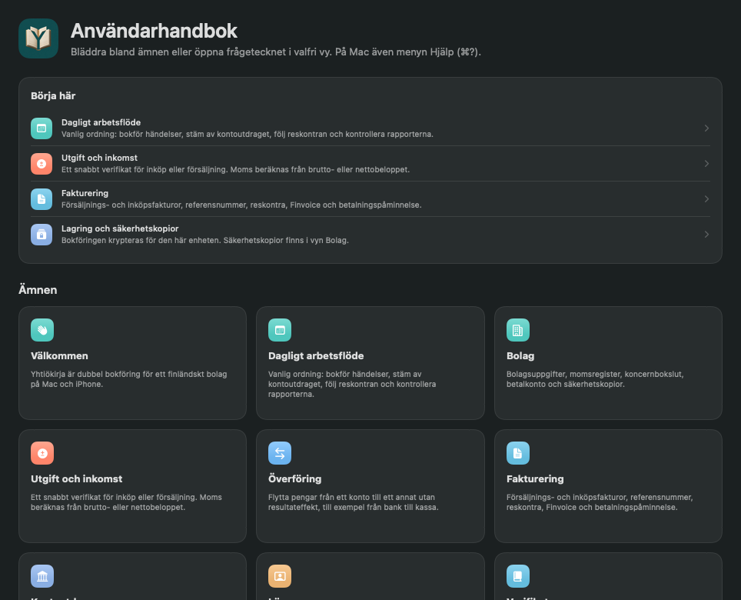Click the orange icon on the Utgift och inkomst topic card

click(42, 453)
